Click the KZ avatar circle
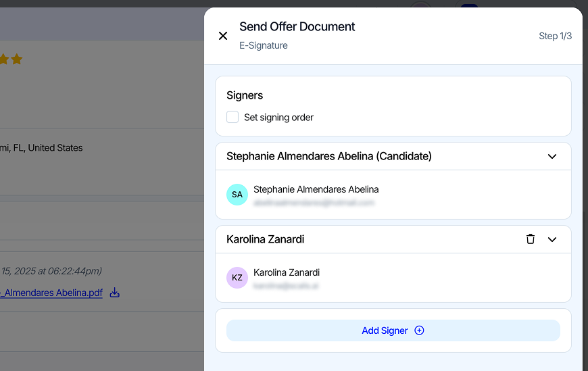This screenshot has height=371, width=588. [x=237, y=278]
